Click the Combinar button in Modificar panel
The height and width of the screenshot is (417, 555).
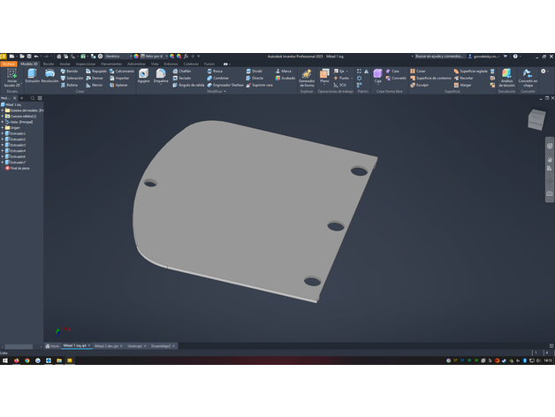[x=217, y=78]
